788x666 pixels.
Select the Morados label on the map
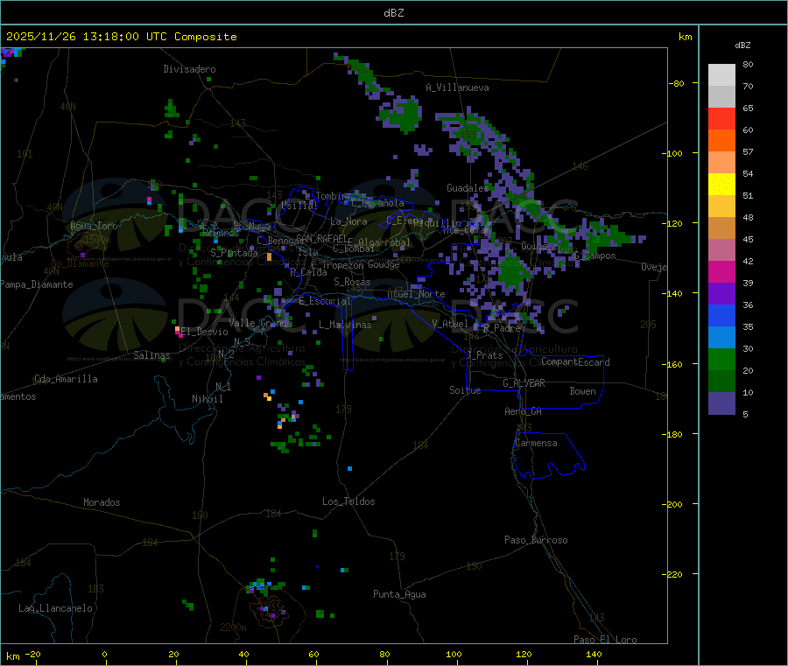102,502
